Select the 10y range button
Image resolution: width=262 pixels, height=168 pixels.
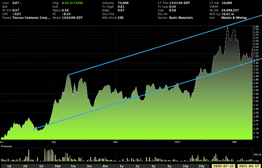pyautogui.click(x=185, y=166)
